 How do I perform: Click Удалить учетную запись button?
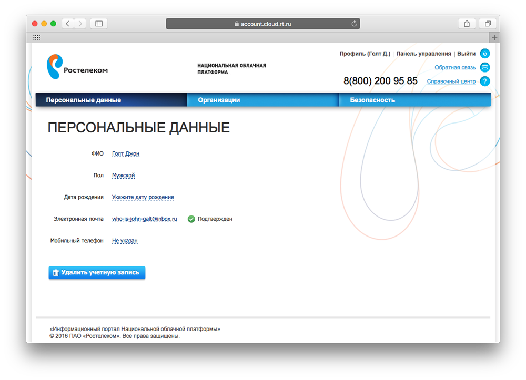point(97,272)
